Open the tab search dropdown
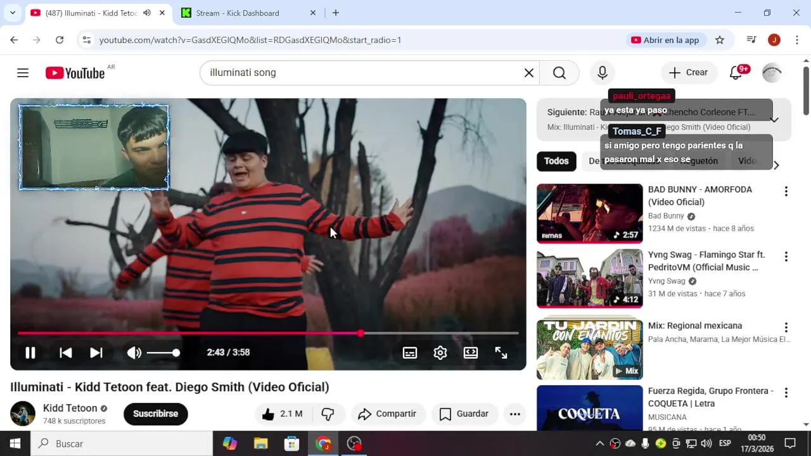Image resolution: width=811 pixels, height=456 pixels. (x=12, y=13)
